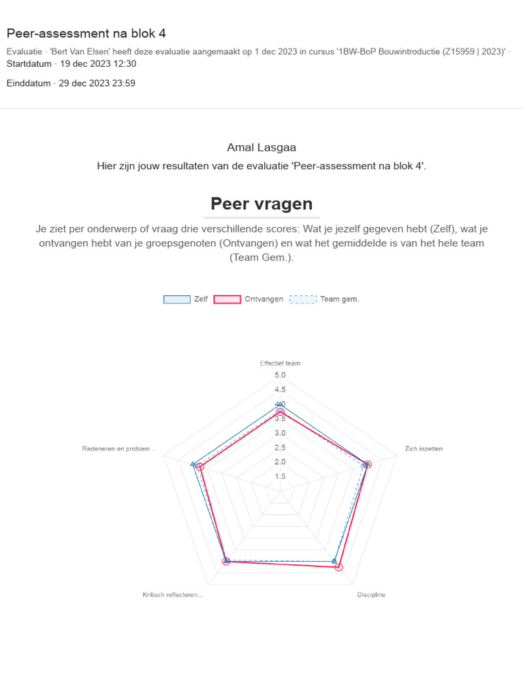Click the Ontvangen legend text

264,299
